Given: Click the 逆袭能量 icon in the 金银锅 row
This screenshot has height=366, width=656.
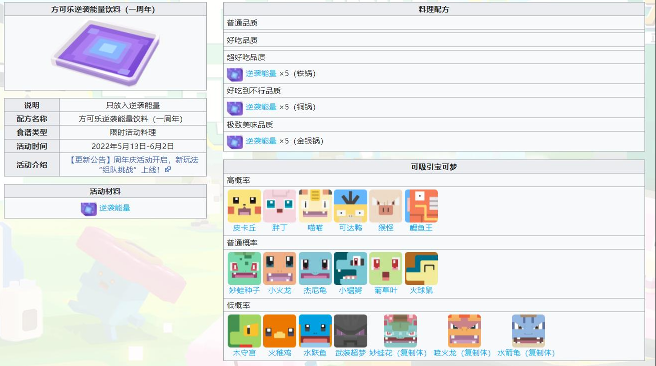Looking at the screenshot, I should (235, 141).
